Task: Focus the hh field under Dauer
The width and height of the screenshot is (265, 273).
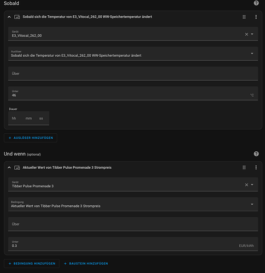Action: coord(14,118)
